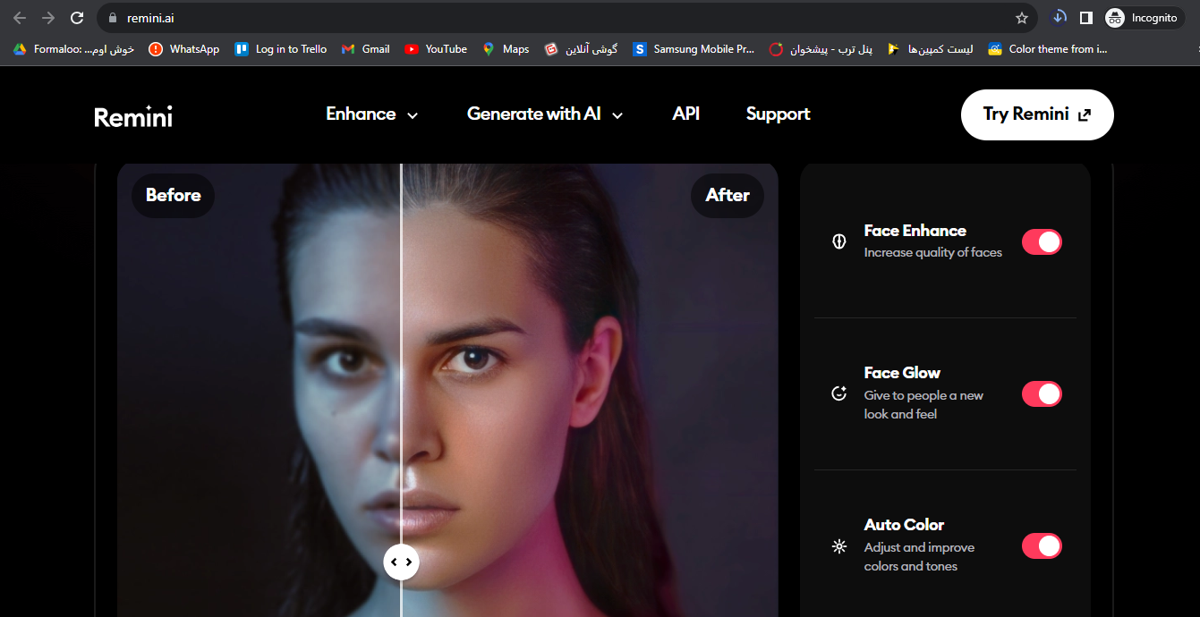Click the before/after comparison slider handle

point(401,562)
